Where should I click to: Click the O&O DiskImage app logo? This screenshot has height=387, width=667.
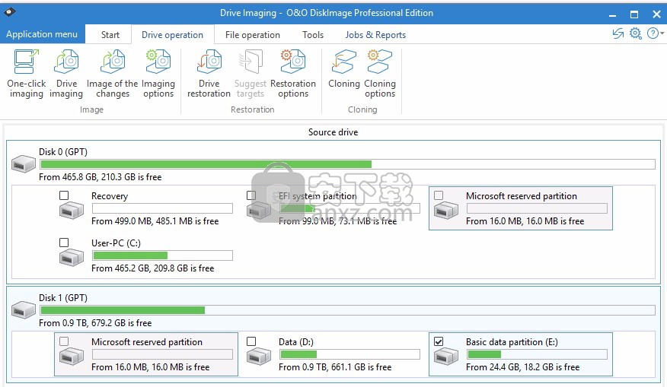(x=10, y=11)
